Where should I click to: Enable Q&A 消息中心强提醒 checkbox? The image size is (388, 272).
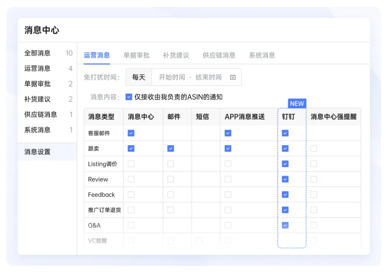pos(314,225)
